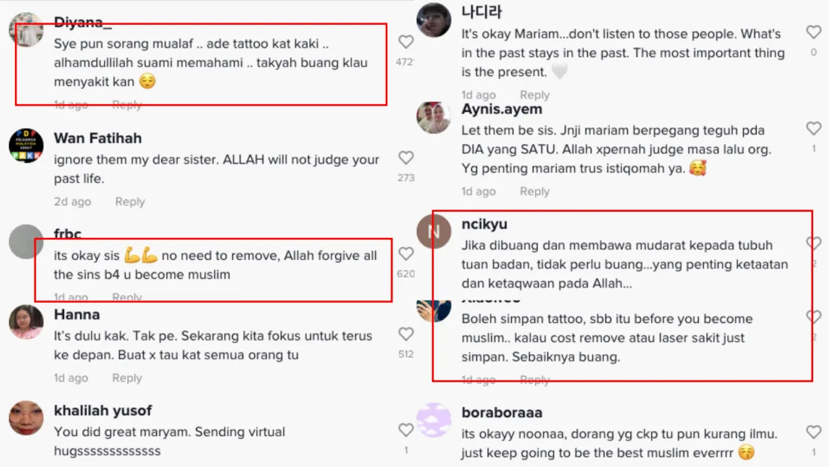Open ncikyu's N avatar
The width and height of the screenshot is (829, 467).
coord(433,231)
